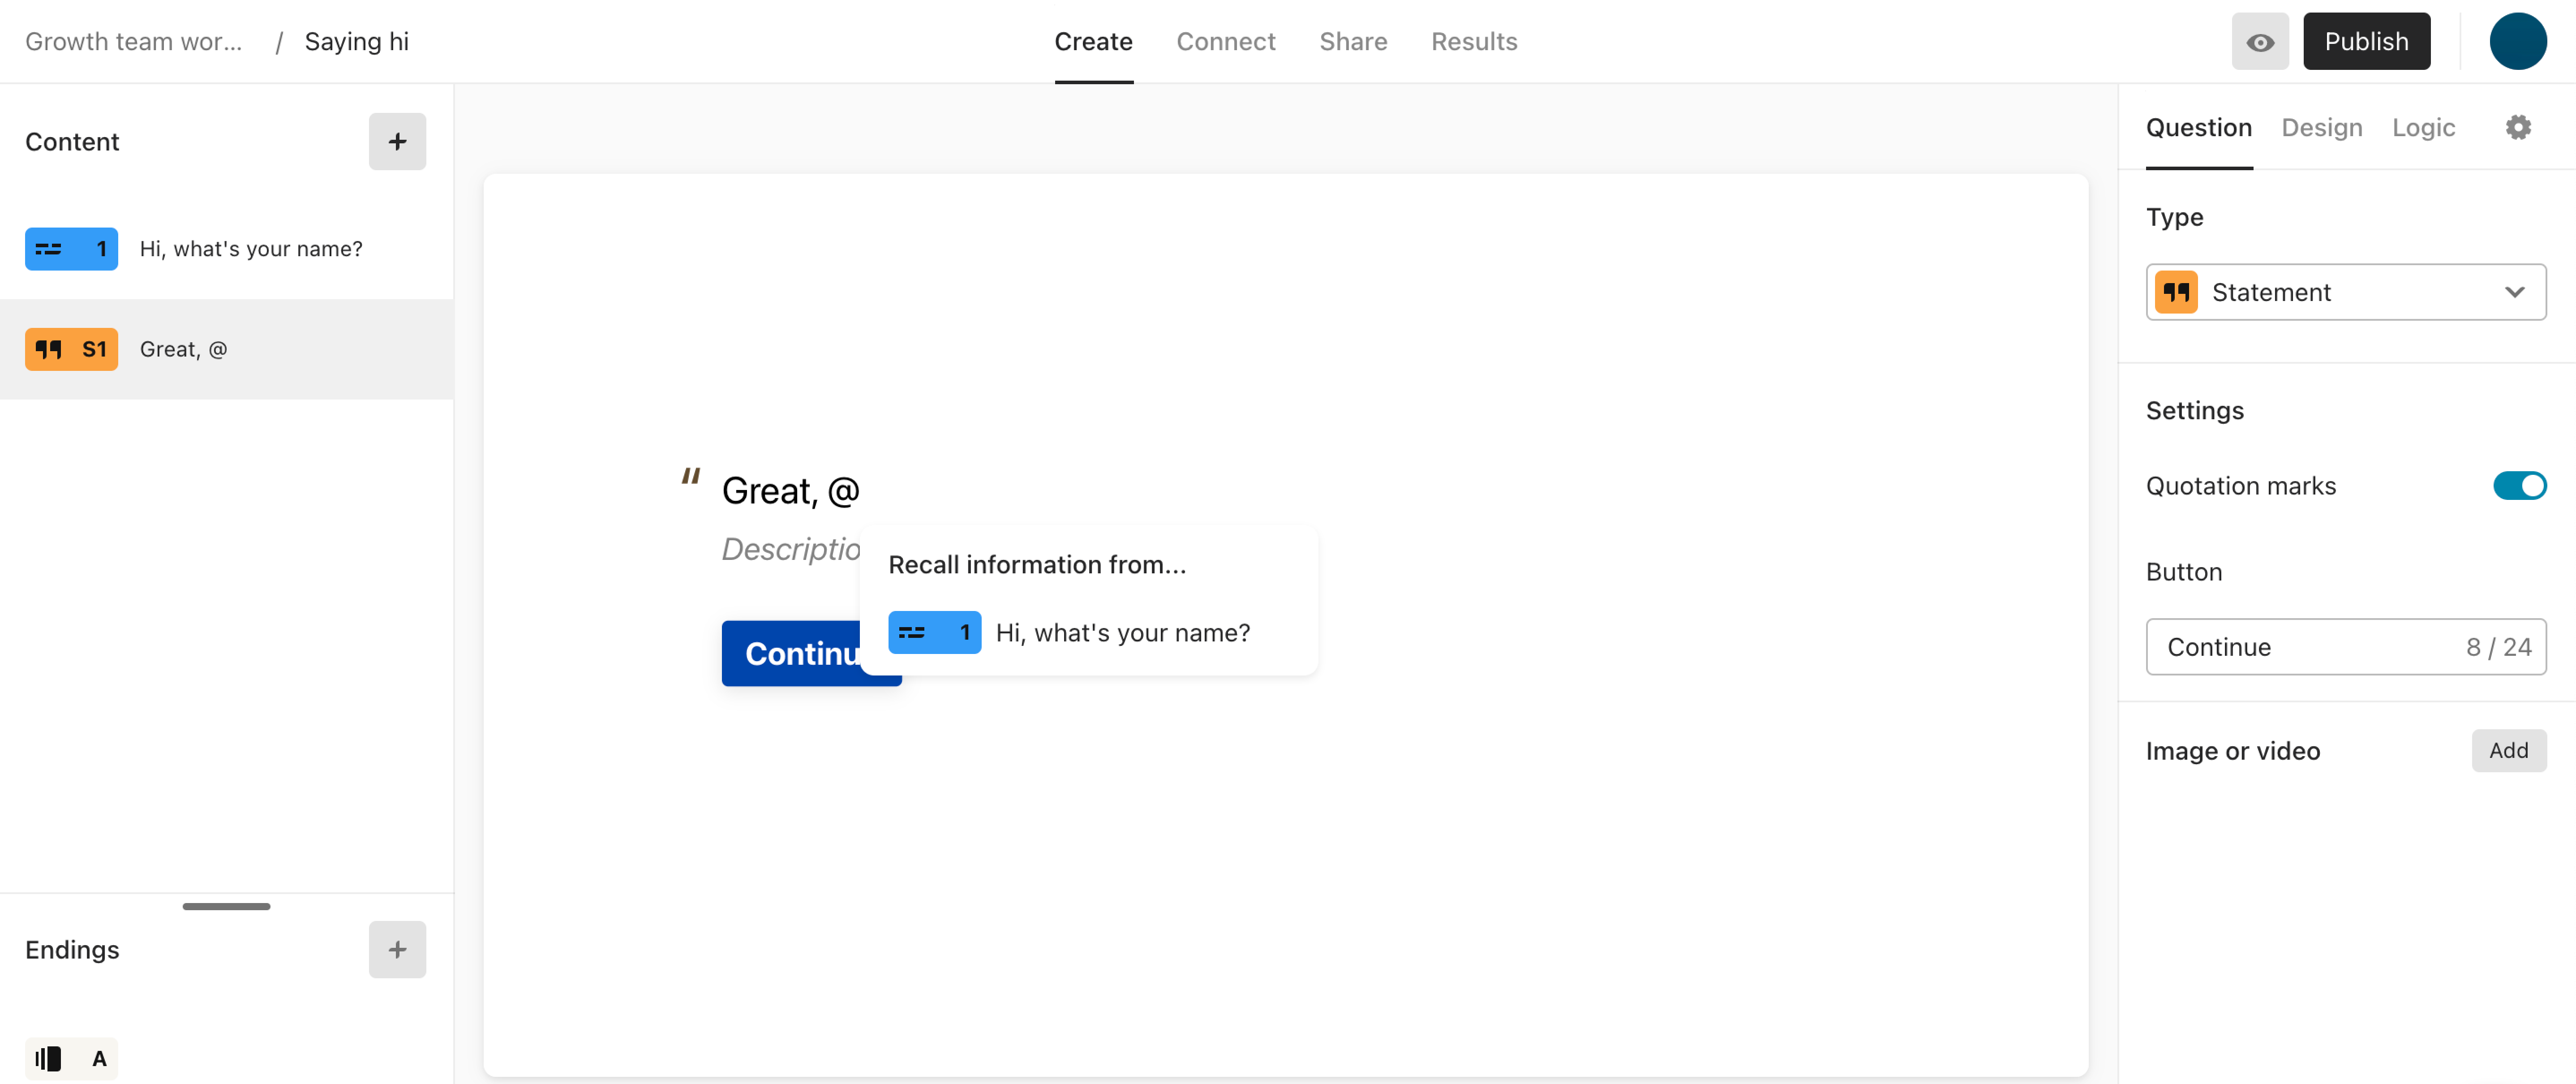Open the Statement type dropdown
The height and width of the screenshot is (1084, 2576).
2345,292
